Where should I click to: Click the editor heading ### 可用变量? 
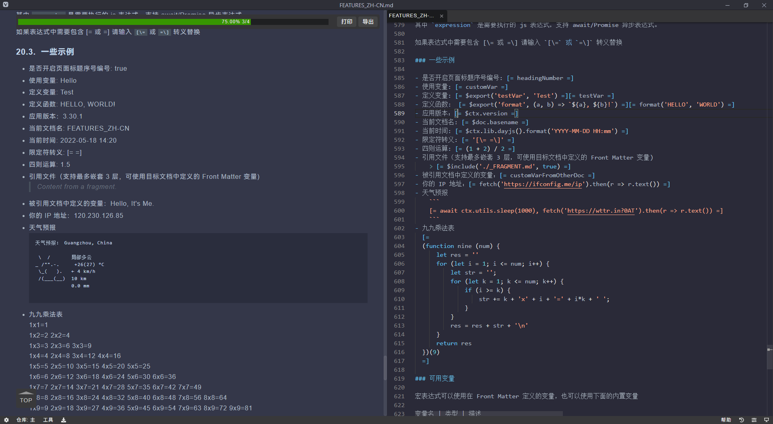[x=435, y=379]
